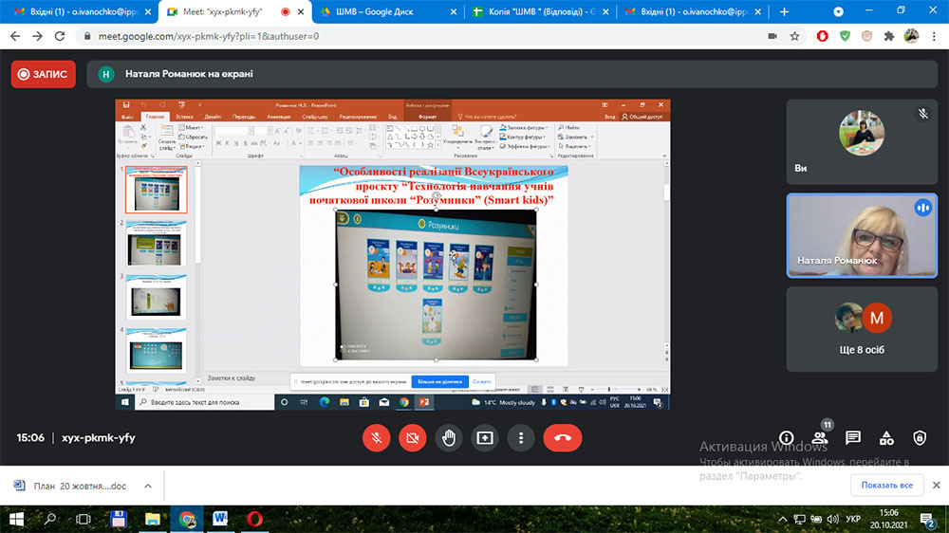Open the Ще 8 осіб participants tile

tap(862, 329)
